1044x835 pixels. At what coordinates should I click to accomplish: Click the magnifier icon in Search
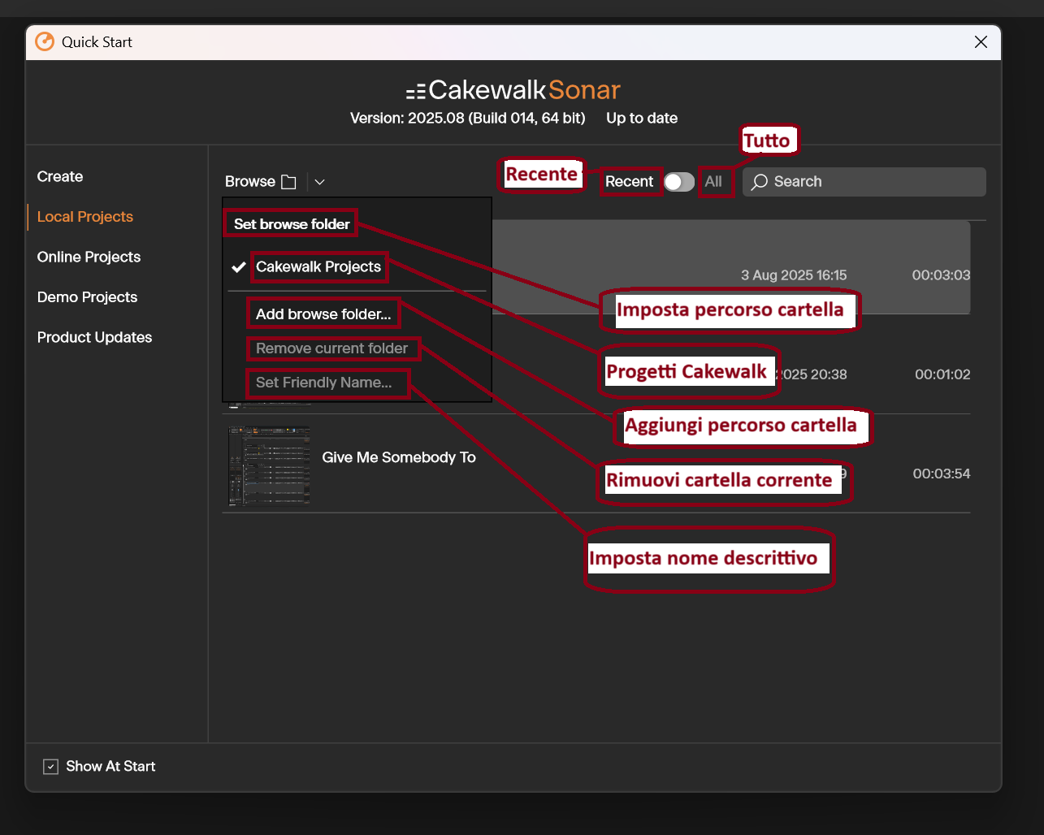(760, 182)
